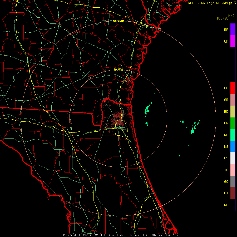Click the WS legend label
237x237 pixels.
pos(226,147)
